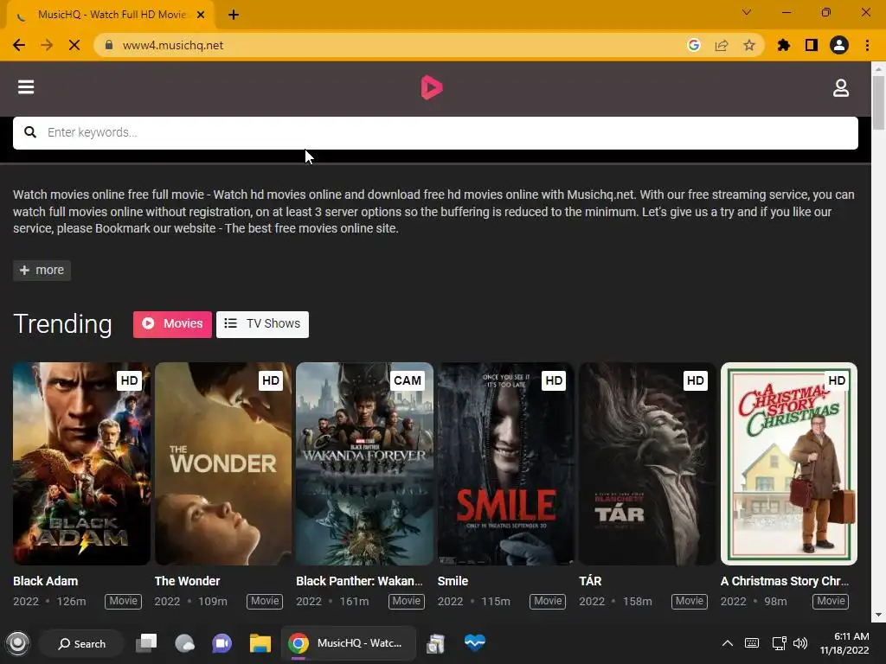The height and width of the screenshot is (664, 886).
Task: Stop loading the page
Action: tap(74, 45)
